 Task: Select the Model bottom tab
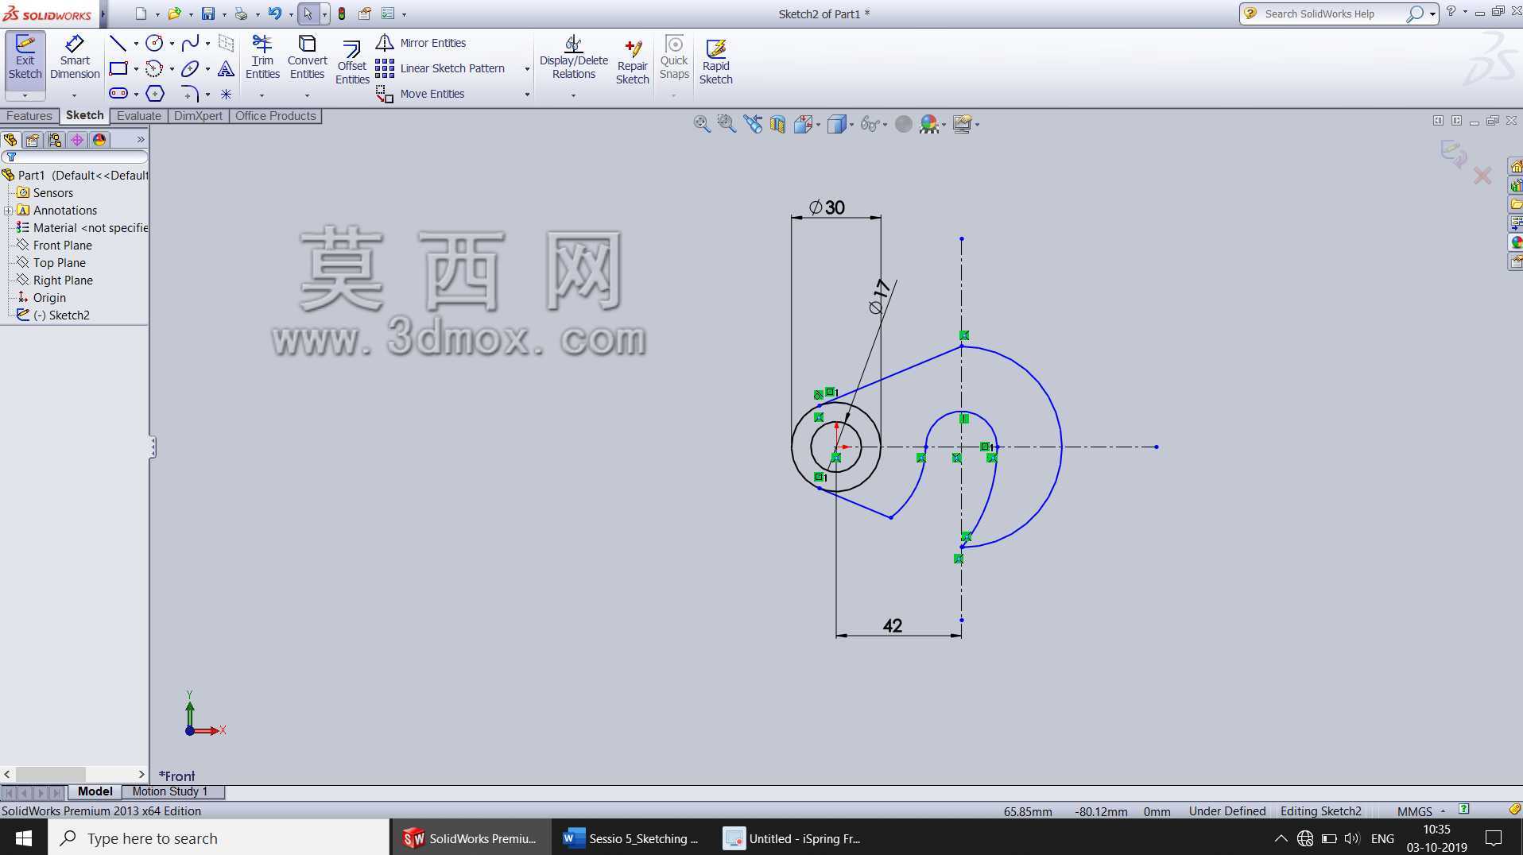[x=95, y=791]
